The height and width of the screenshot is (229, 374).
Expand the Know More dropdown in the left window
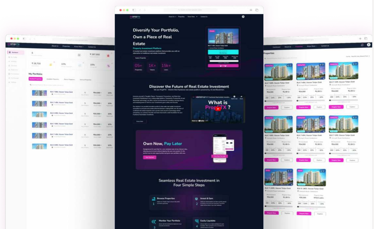(79, 47)
